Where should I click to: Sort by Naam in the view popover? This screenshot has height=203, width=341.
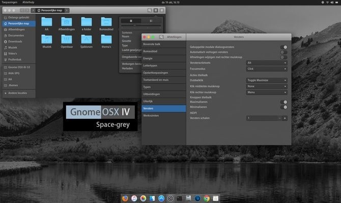(x=126, y=37)
